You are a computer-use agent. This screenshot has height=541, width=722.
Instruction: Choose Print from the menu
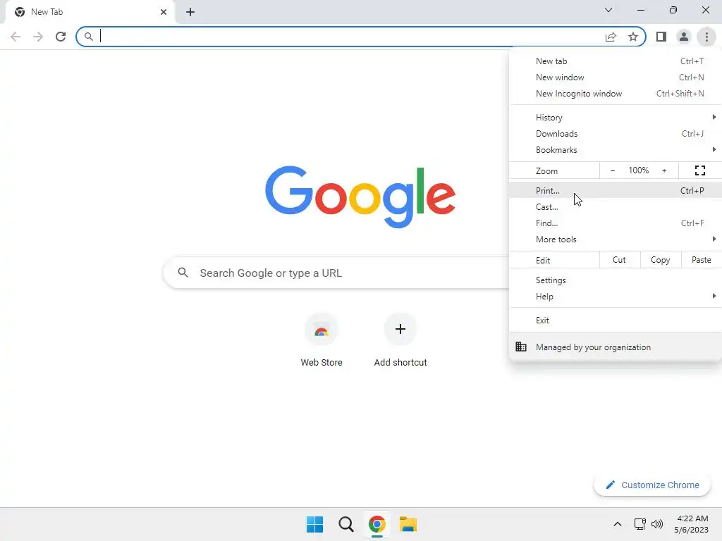pyautogui.click(x=615, y=190)
